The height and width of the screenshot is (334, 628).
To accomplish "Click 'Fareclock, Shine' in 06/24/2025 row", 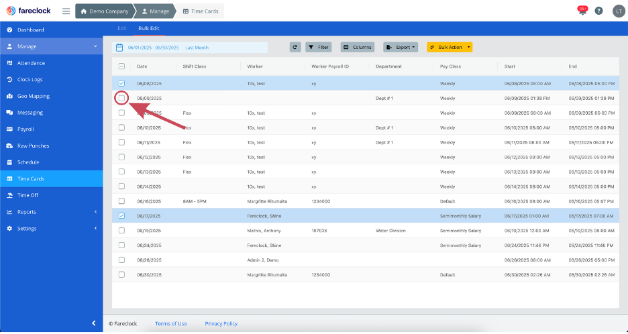I will [264, 245].
